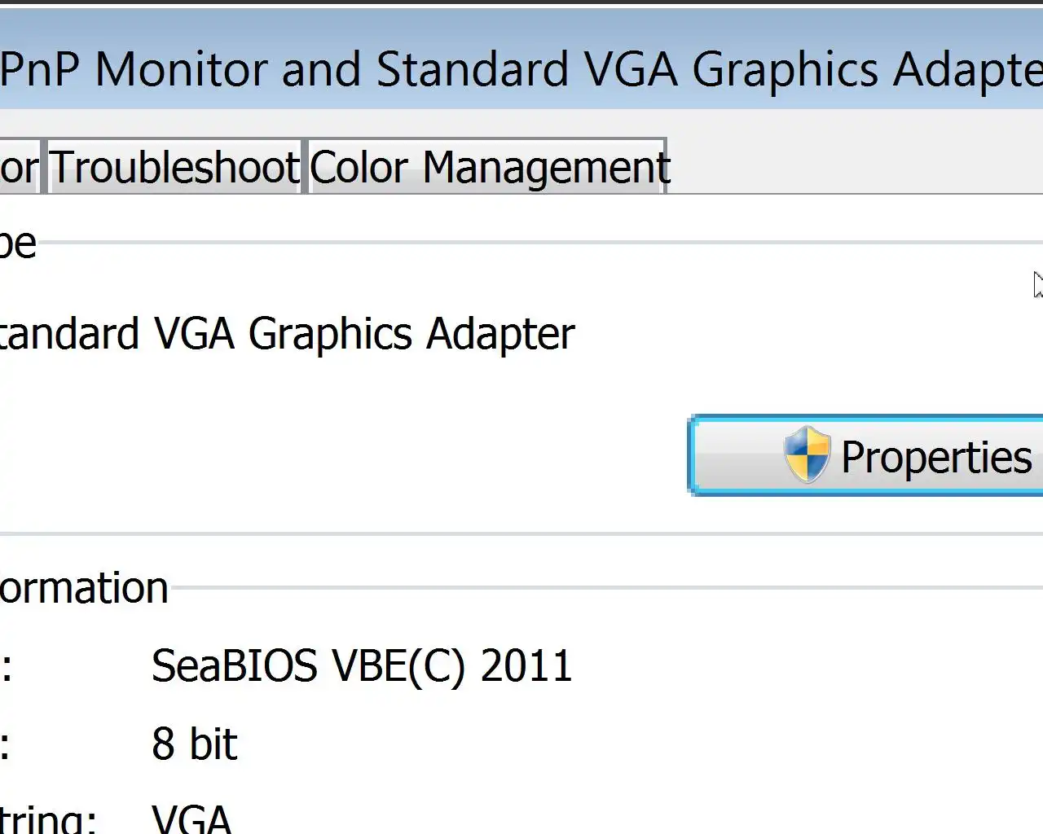Click the UAC shield icon on Properties
Screen dimensions: 1043x834
tap(806, 454)
